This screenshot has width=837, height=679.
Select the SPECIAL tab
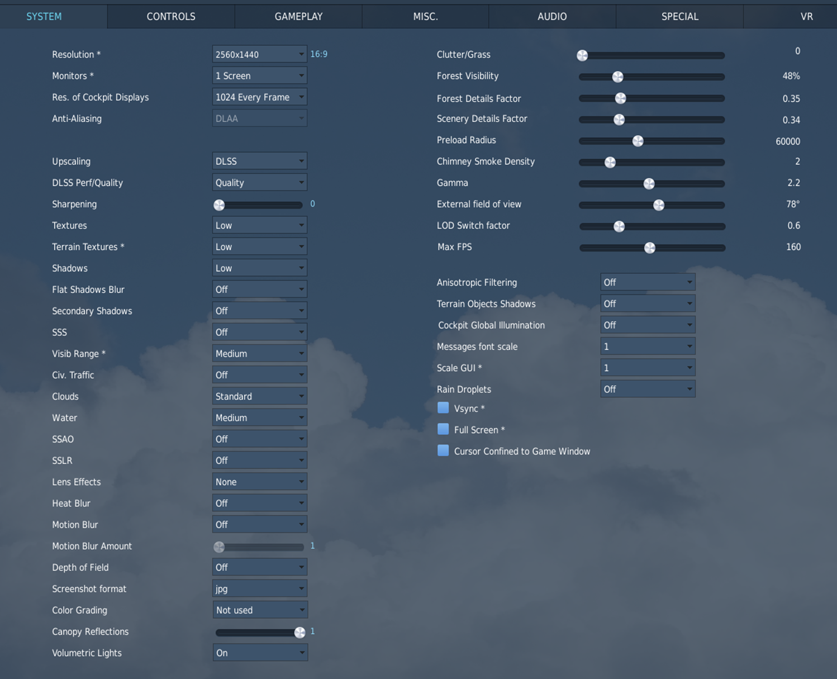679,16
